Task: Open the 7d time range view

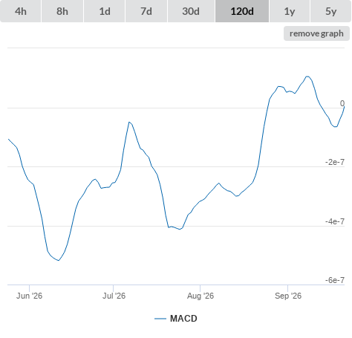Action: point(146,11)
